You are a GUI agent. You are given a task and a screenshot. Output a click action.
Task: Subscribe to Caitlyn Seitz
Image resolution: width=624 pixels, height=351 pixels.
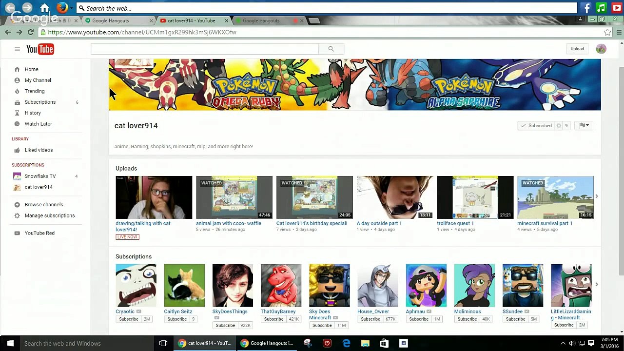click(x=177, y=319)
